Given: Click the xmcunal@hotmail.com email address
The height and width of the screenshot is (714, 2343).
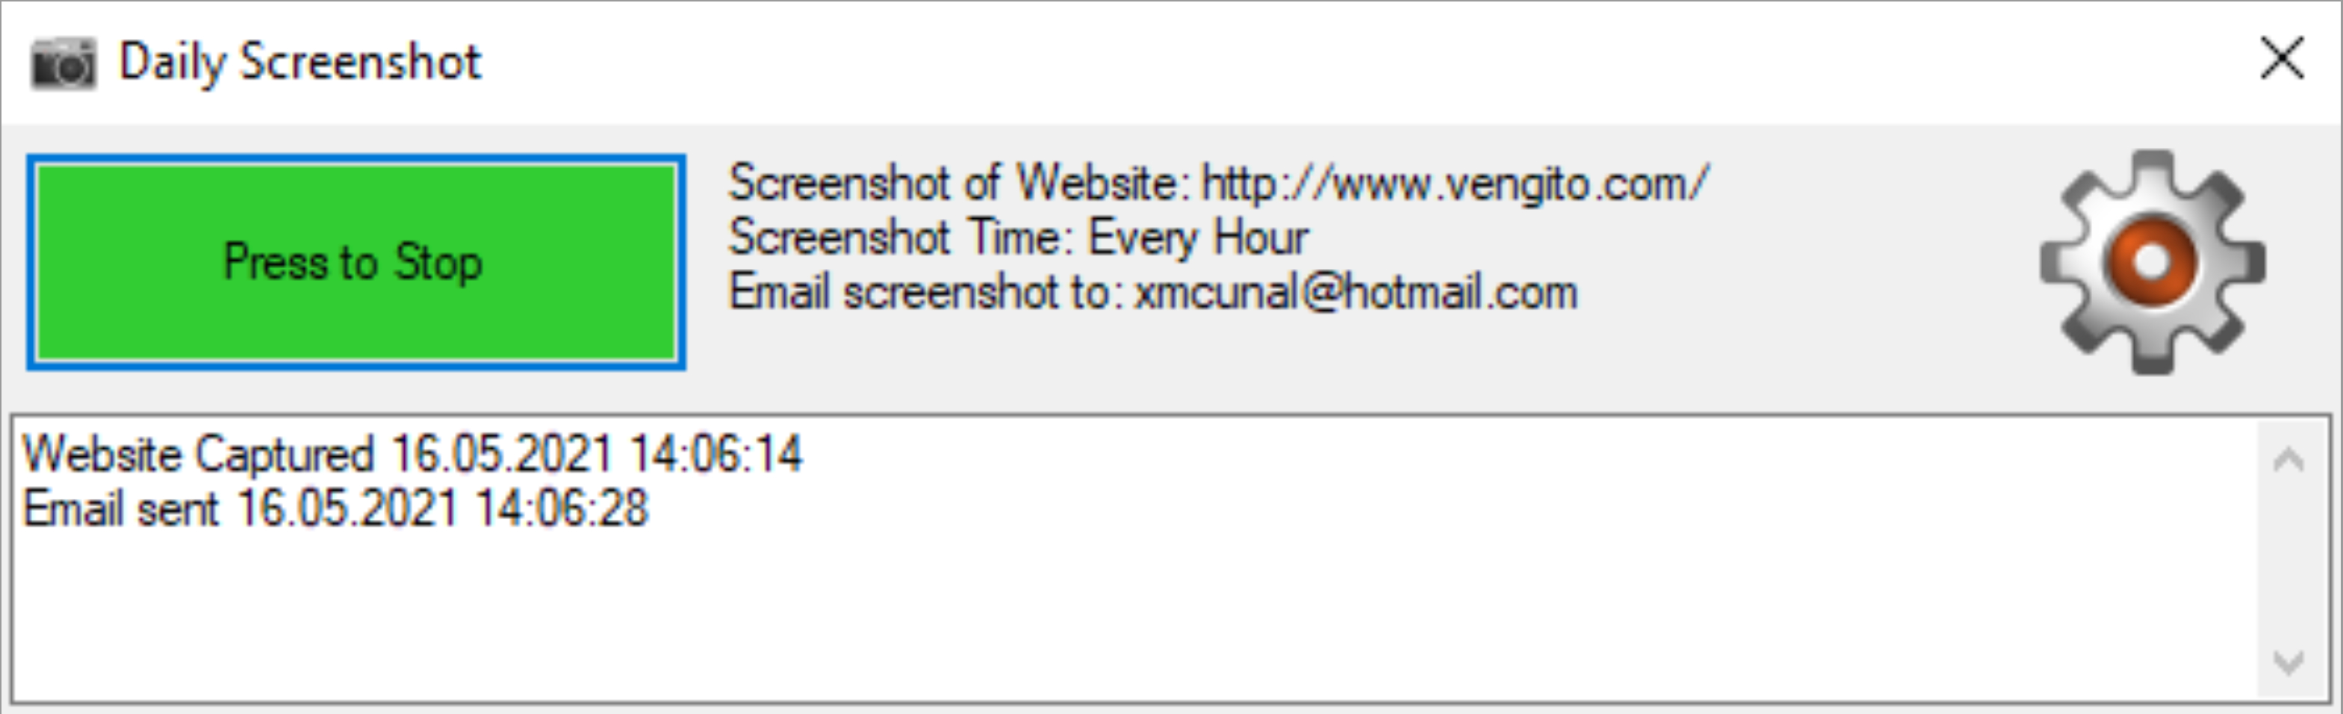Looking at the screenshot, I should 1356,293.
